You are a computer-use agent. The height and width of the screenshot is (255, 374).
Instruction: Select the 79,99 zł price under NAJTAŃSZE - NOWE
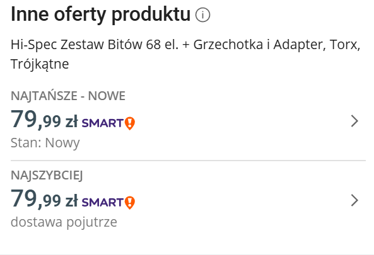tap(44, 120)
